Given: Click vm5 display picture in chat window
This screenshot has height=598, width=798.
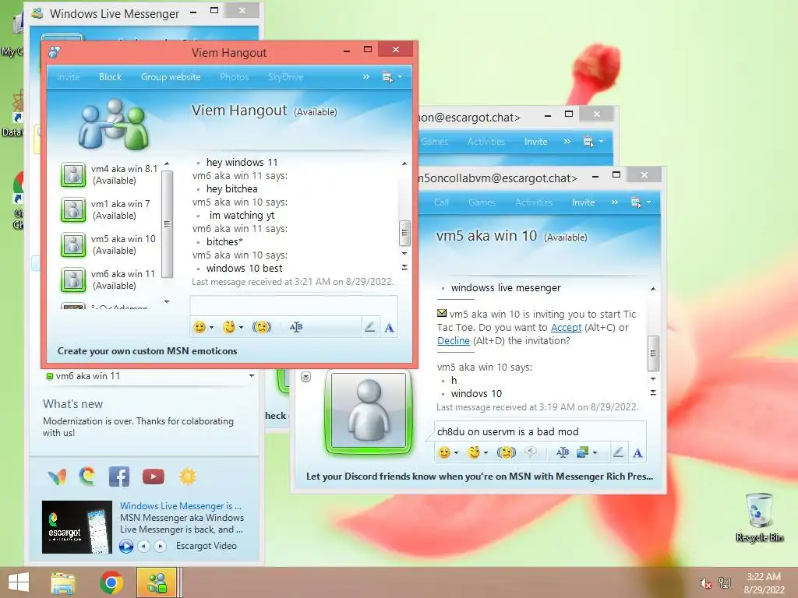Looking at the screenshot, I should pos(369,411).
